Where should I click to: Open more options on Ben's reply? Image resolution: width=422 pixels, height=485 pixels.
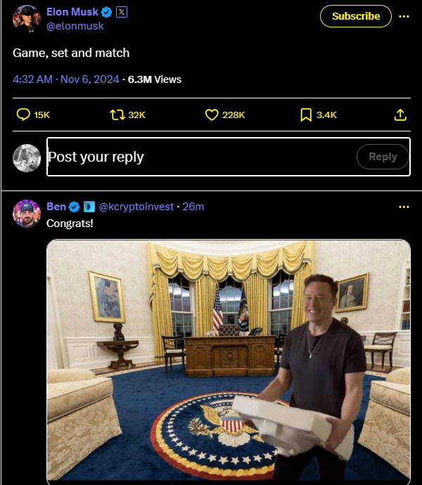[404, 207]
